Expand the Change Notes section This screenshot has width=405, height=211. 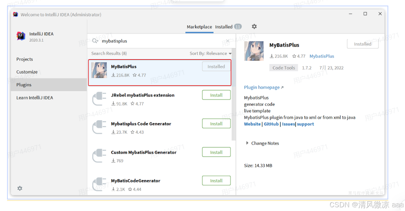(x=263, y=143)
